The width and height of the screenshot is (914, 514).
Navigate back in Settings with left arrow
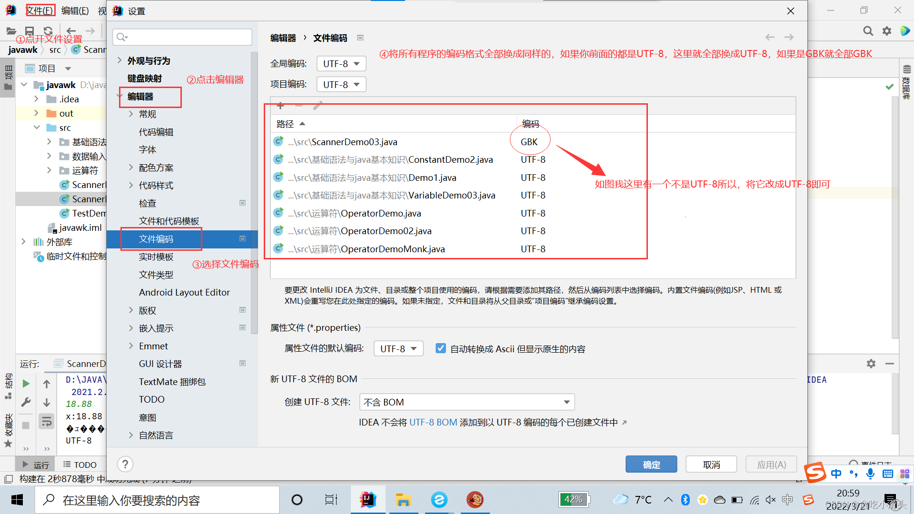[x=770, y=37]
